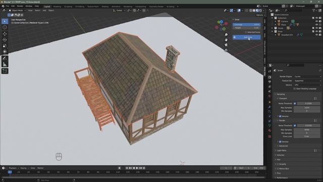Click the outliner filter funnel icon

(x=313, y=10)
